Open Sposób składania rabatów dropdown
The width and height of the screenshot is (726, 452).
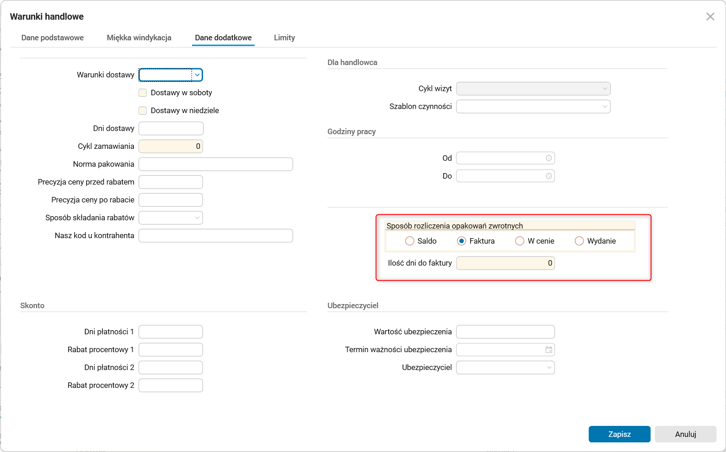click(197, 218)
